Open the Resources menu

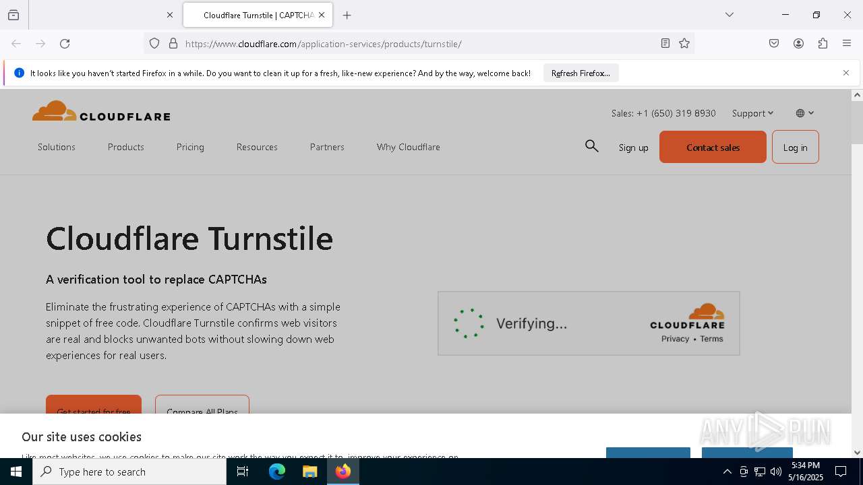257,147
